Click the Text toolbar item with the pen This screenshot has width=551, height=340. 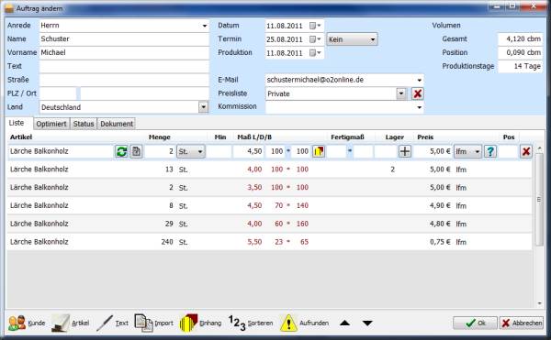(x=112, y=323)
